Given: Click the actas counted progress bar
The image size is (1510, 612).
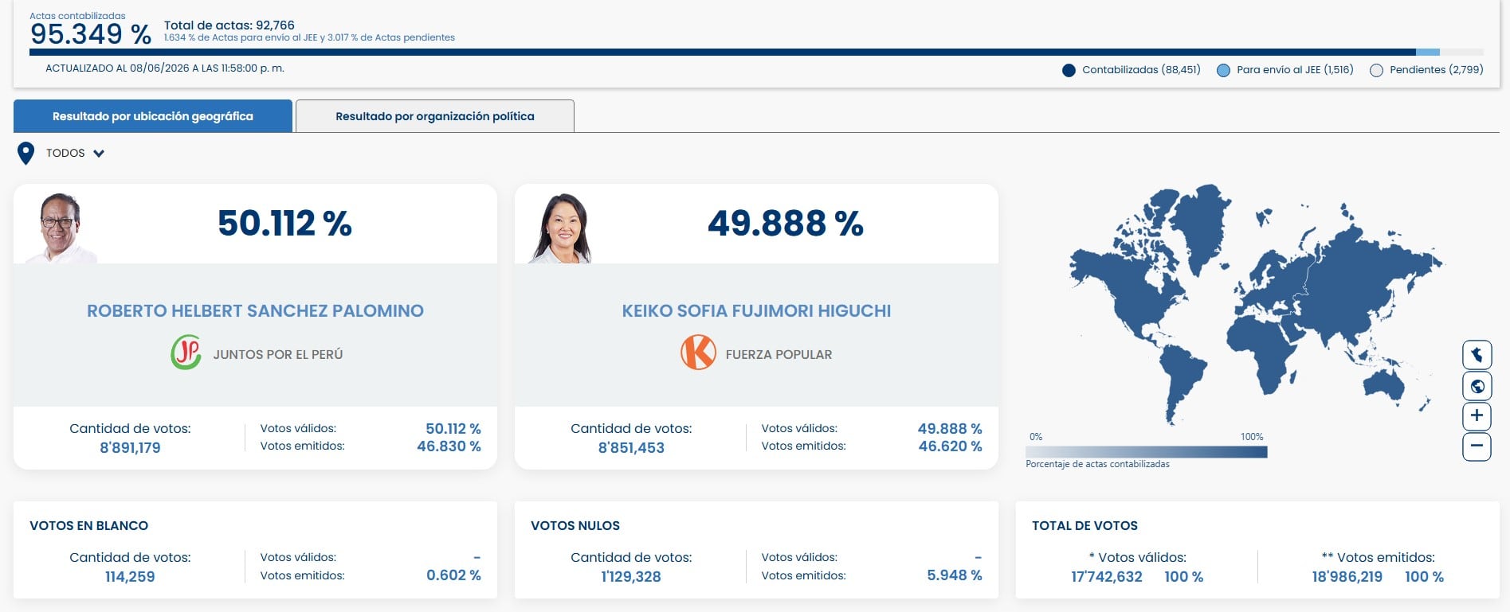Looking at the screenshot, I should [756, 53].
